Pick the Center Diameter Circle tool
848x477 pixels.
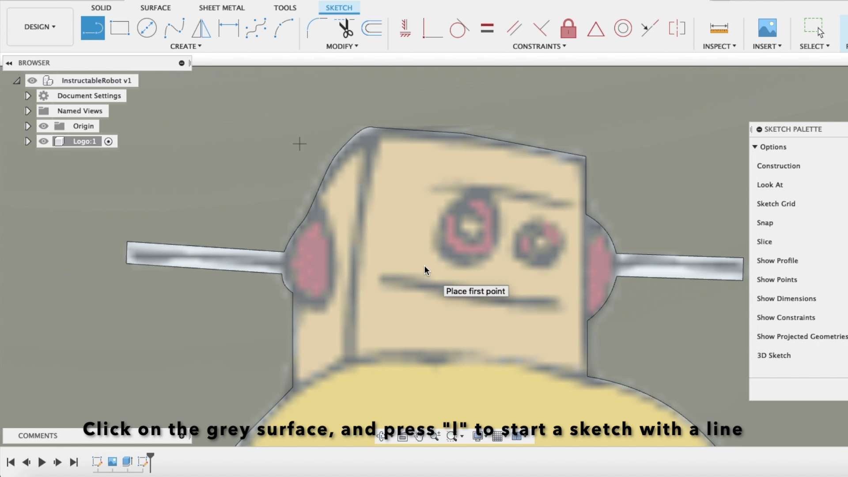coord(147,28)
